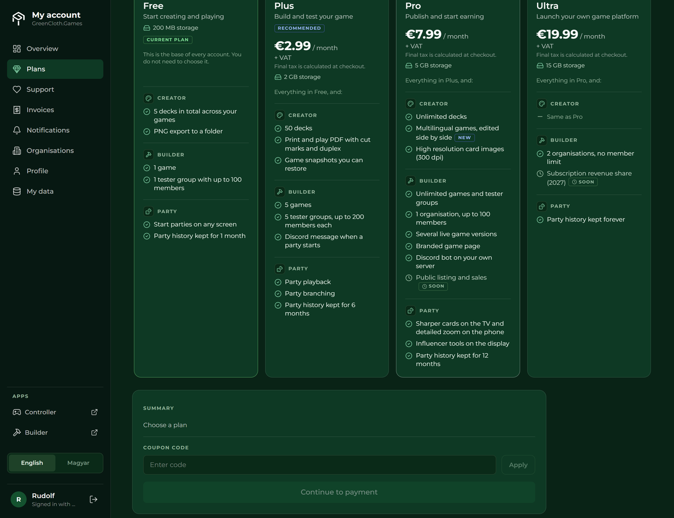The image size is (674, 518).
Task: Click the Profile person icon
Action: (x=17, y=171)
